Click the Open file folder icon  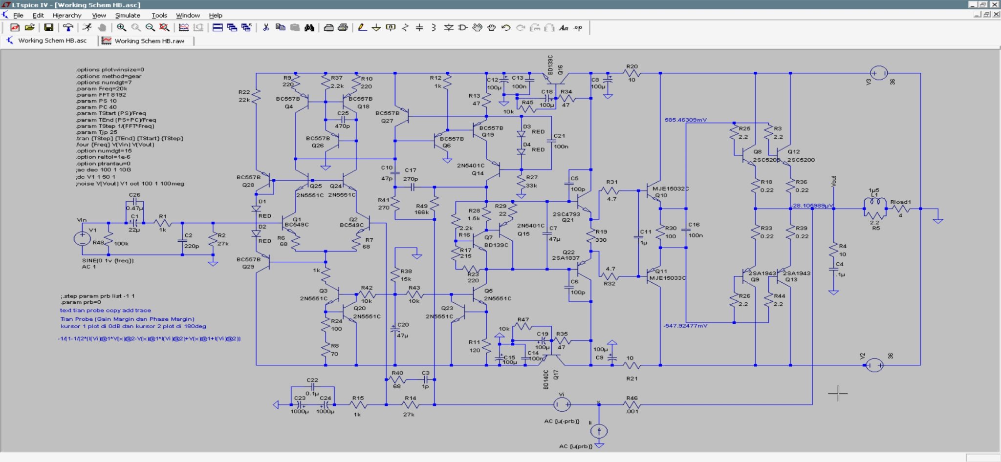pos(30,28)
